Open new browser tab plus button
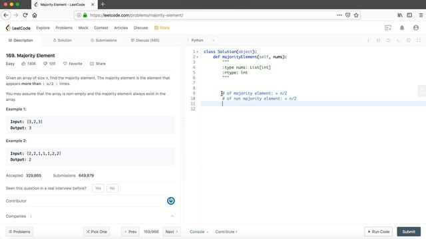Viewport: 426px width, 239px height. click(x=103, y=5)
